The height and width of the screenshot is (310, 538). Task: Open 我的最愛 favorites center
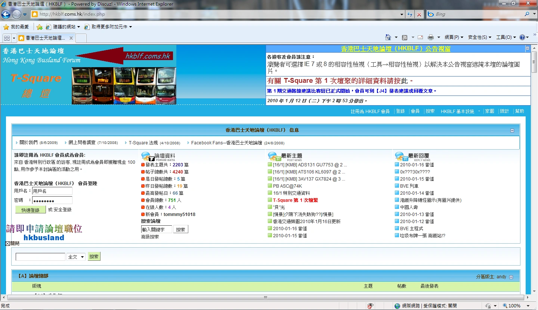click(16, 27)
